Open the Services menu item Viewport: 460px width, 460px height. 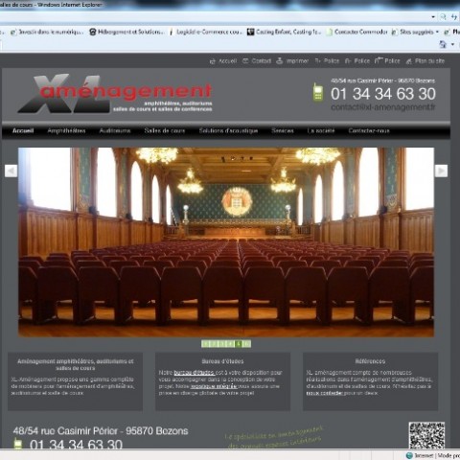(x=283, y=130)
